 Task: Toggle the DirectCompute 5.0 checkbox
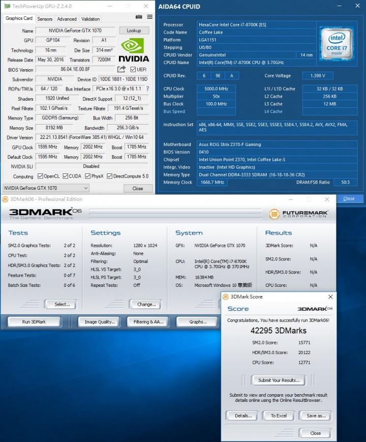pos(110,176)
